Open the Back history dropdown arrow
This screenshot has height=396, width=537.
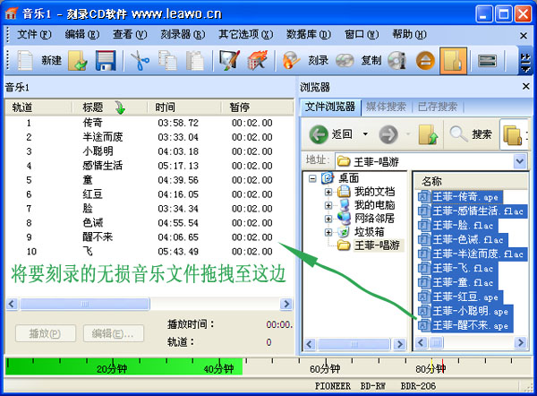365,133
